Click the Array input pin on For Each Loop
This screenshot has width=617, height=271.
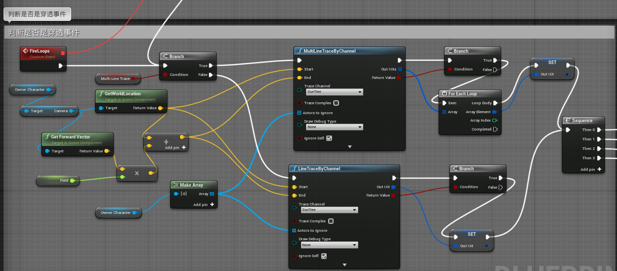(x=444, y=112)
